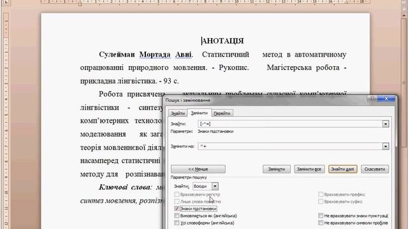Click the Замінити все button
Viewport: 408px width, 229px height.
coord(309,169)
